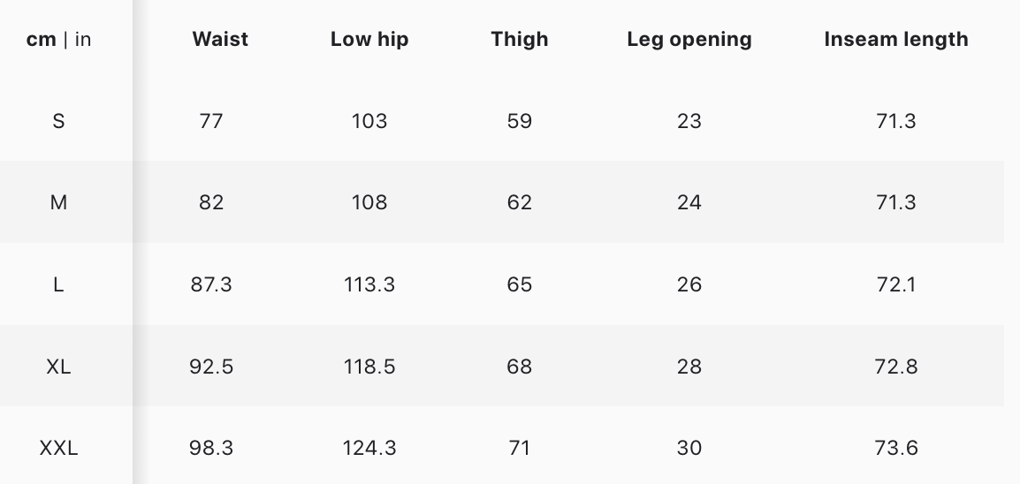Select the cm unit option
This screenshot has height=484, width=1020.
click(42, 40)
